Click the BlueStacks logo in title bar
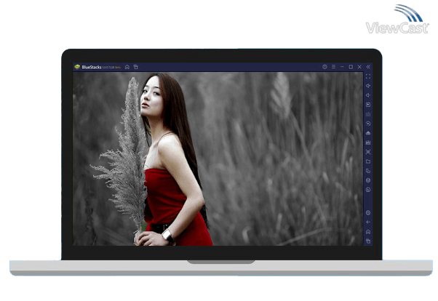This screenshot has width=438, height=301. tap(77, 67)
